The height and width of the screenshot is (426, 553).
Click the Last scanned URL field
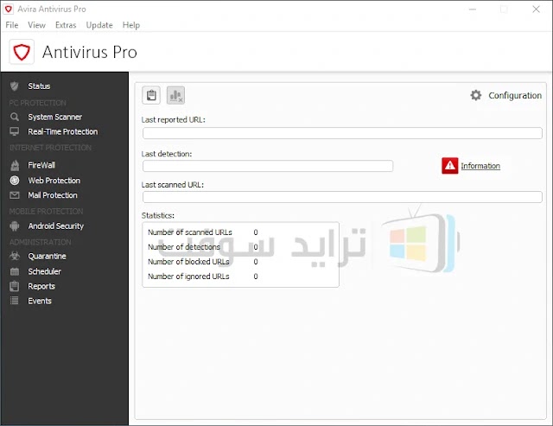[x=342, y=197]
